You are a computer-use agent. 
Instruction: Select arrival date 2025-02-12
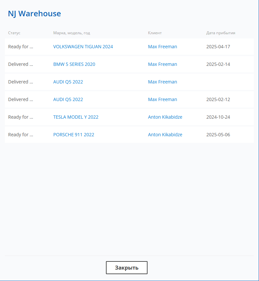click(x=218, y=99)
